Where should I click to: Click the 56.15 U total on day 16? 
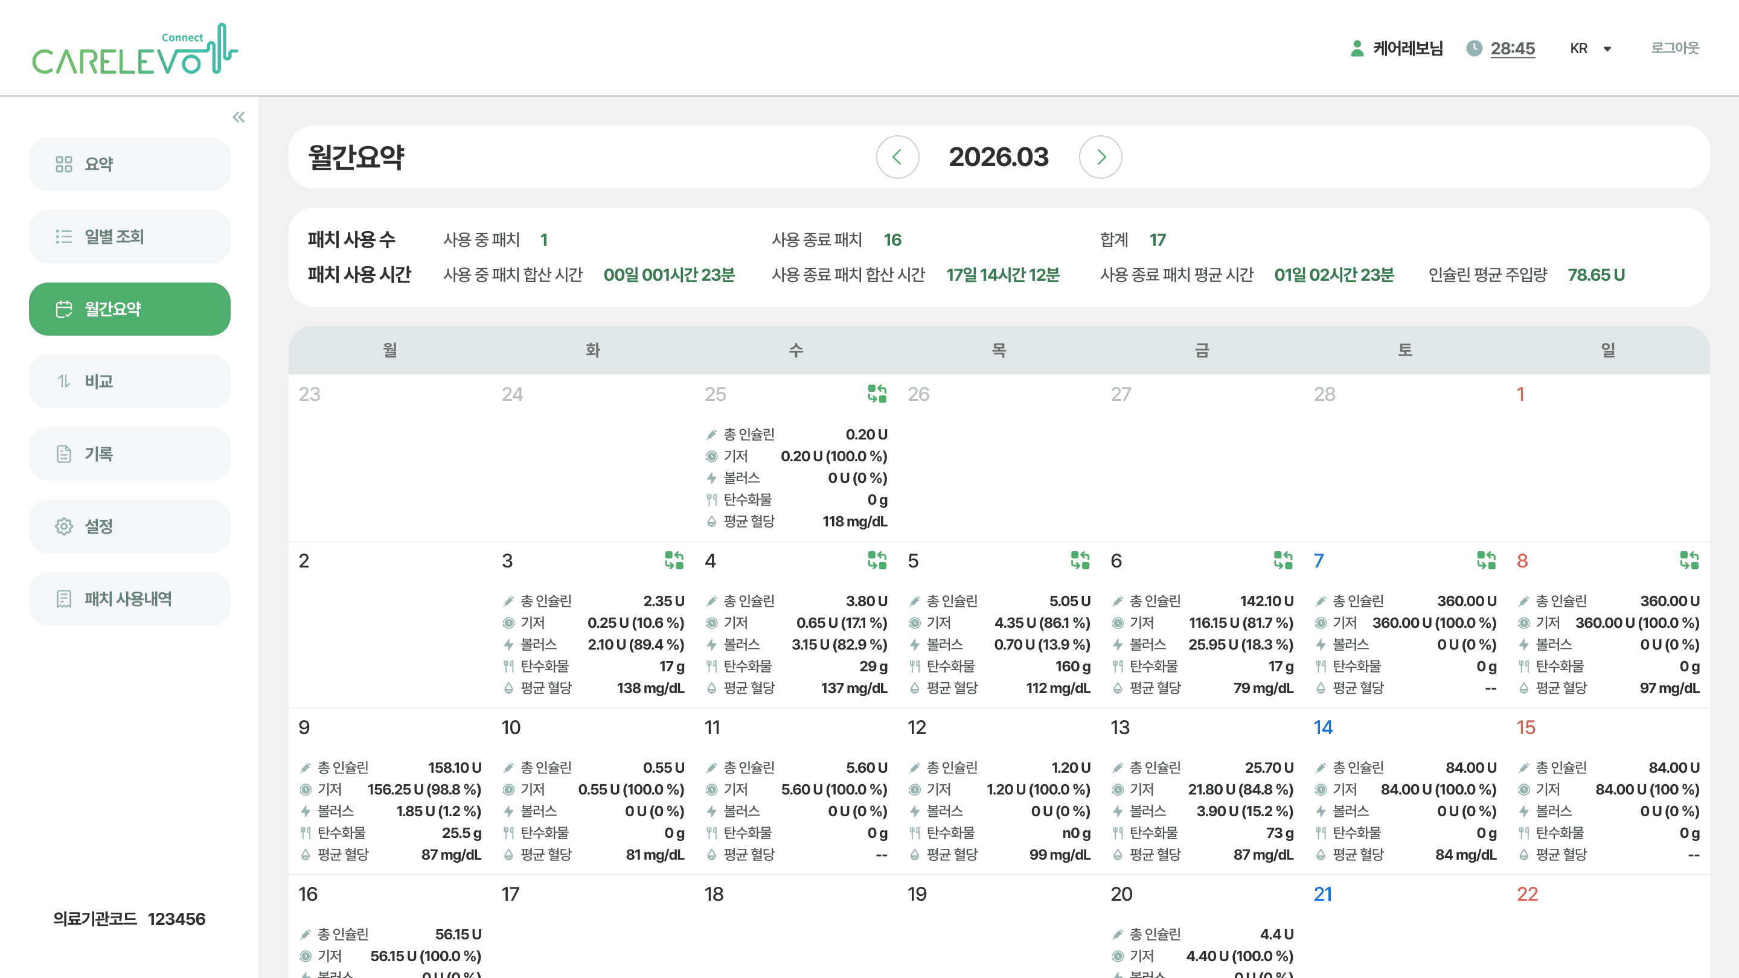tap(458, 935)
